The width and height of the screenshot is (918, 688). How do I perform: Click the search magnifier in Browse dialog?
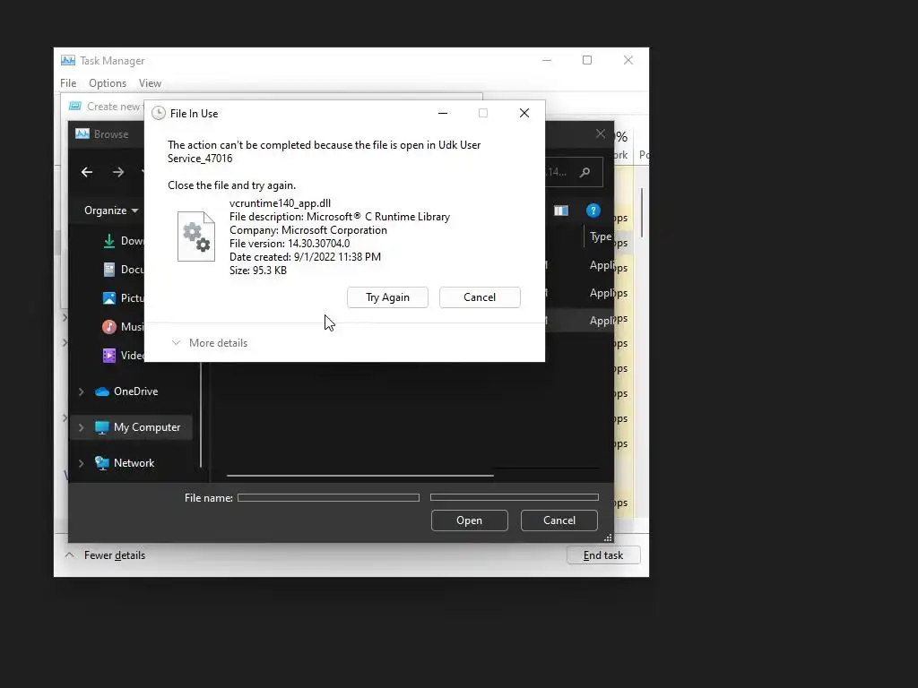point(585,172)
